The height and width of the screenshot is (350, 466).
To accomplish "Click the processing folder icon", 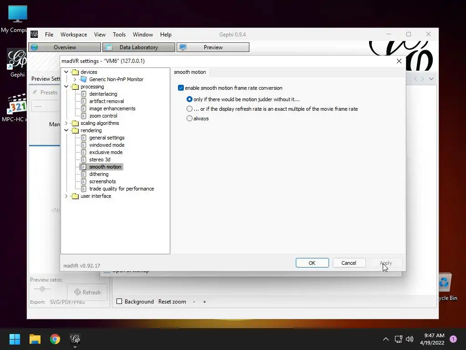I will click(76, 87).
